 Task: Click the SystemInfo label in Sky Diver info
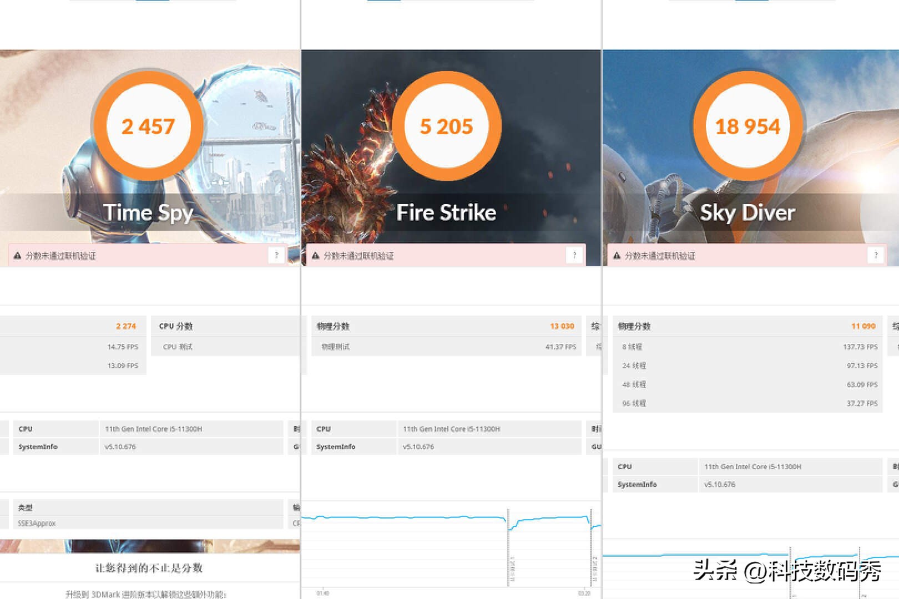coord(637,484)
